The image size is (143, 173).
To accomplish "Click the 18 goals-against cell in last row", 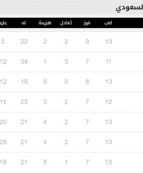I will click(x=3, y=162).
